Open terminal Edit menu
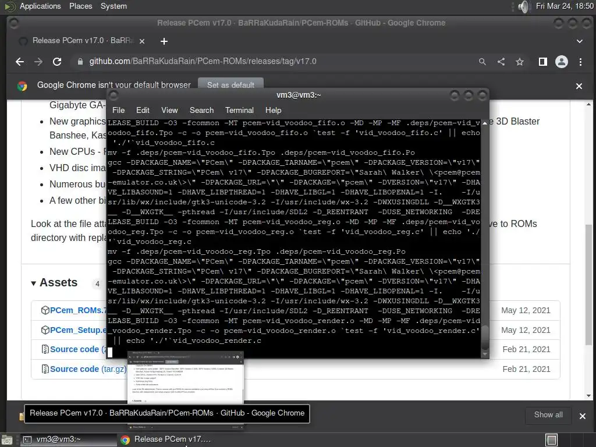 click(x=143, y=110)
